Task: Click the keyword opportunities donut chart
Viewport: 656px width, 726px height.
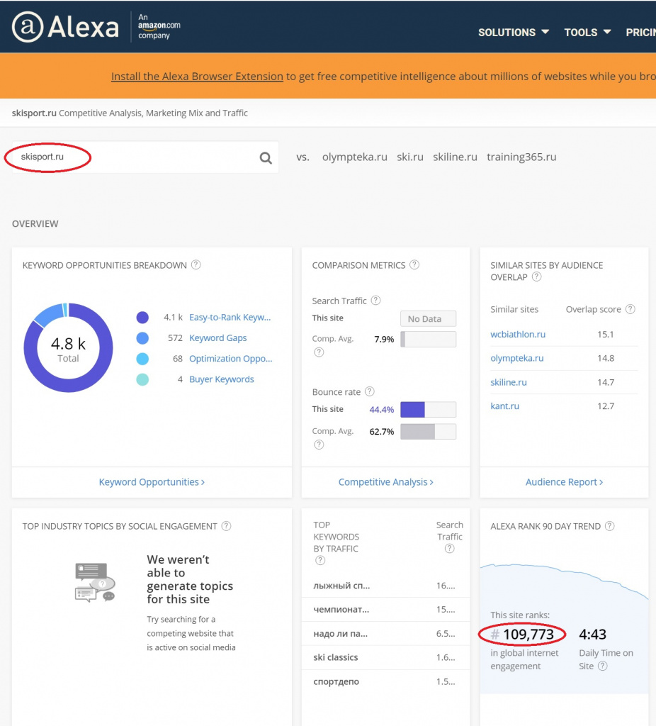Action: pos(68,347)
